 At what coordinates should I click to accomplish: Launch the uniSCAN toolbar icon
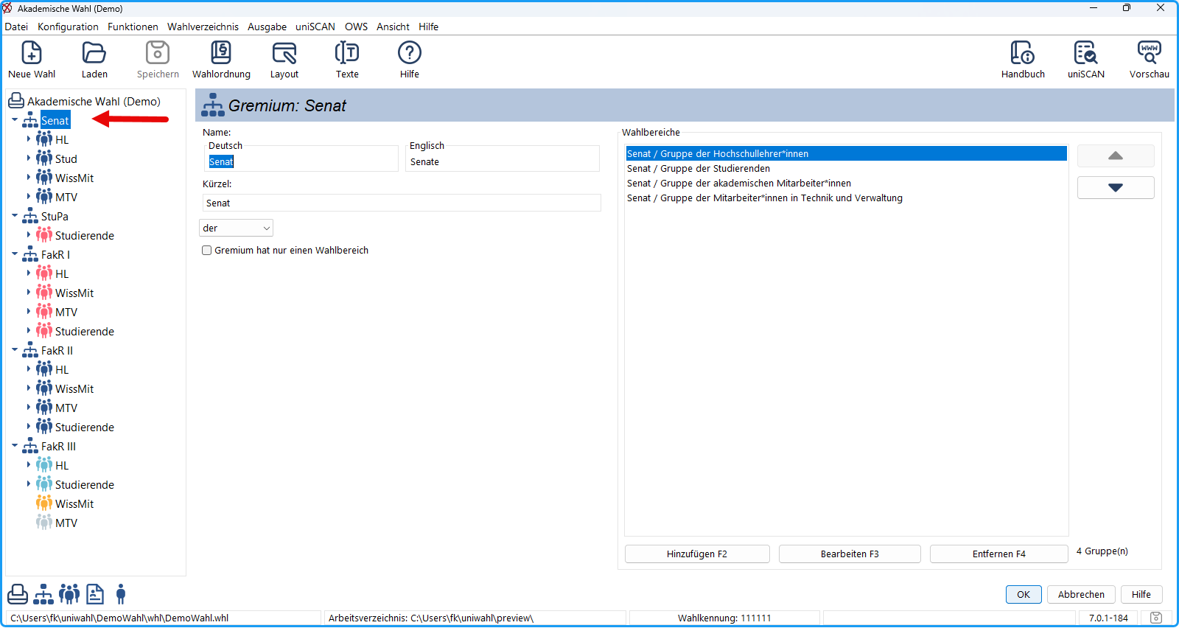(1085, 53)
